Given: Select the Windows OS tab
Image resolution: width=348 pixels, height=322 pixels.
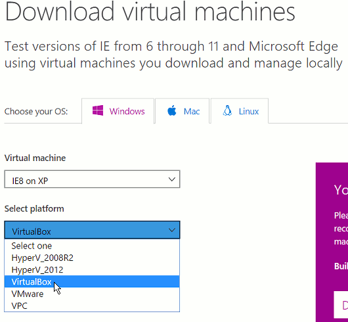Looking at the screenshot, I should click(118, 111).
